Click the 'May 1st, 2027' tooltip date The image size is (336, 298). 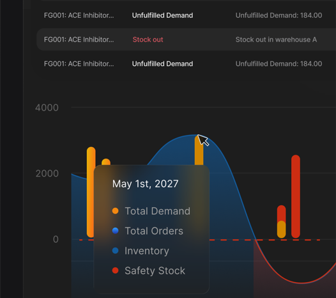click(145, 184)
